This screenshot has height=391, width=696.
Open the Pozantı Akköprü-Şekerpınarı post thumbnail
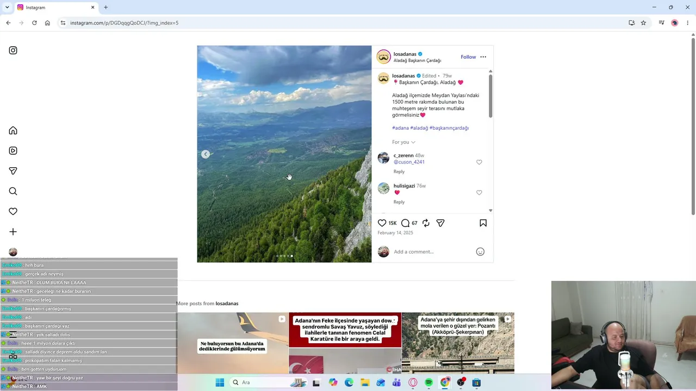[458, 343]
